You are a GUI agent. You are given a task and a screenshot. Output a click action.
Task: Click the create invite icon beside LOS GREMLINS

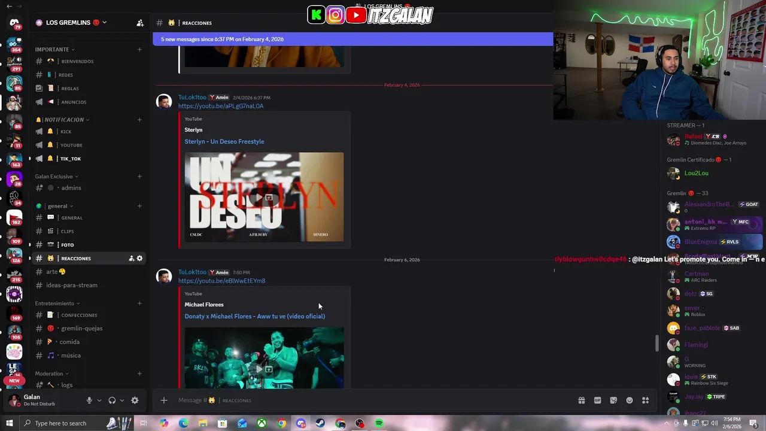140,23
